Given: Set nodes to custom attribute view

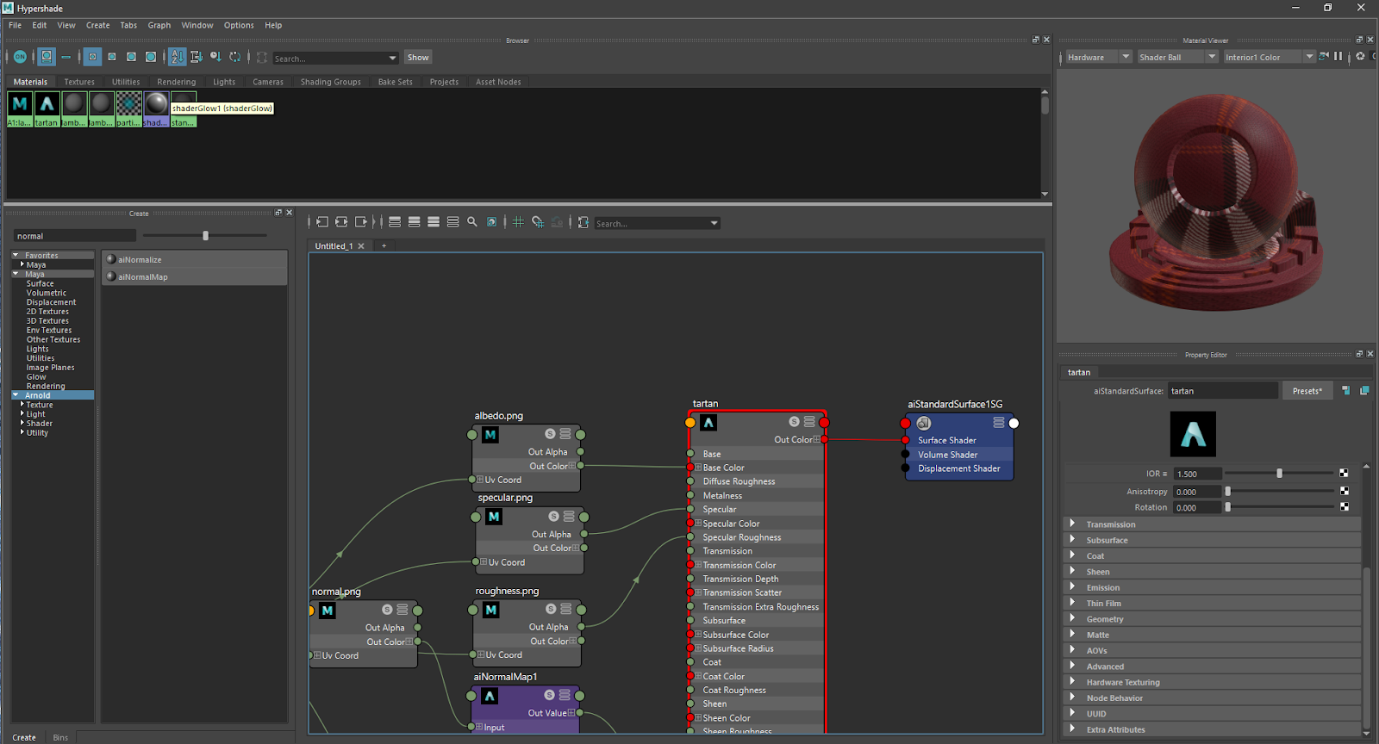Looking at the screenshot, I should 452,222.
